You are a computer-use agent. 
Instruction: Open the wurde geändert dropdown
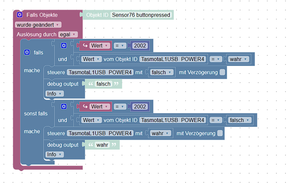(x=38, y=25)
